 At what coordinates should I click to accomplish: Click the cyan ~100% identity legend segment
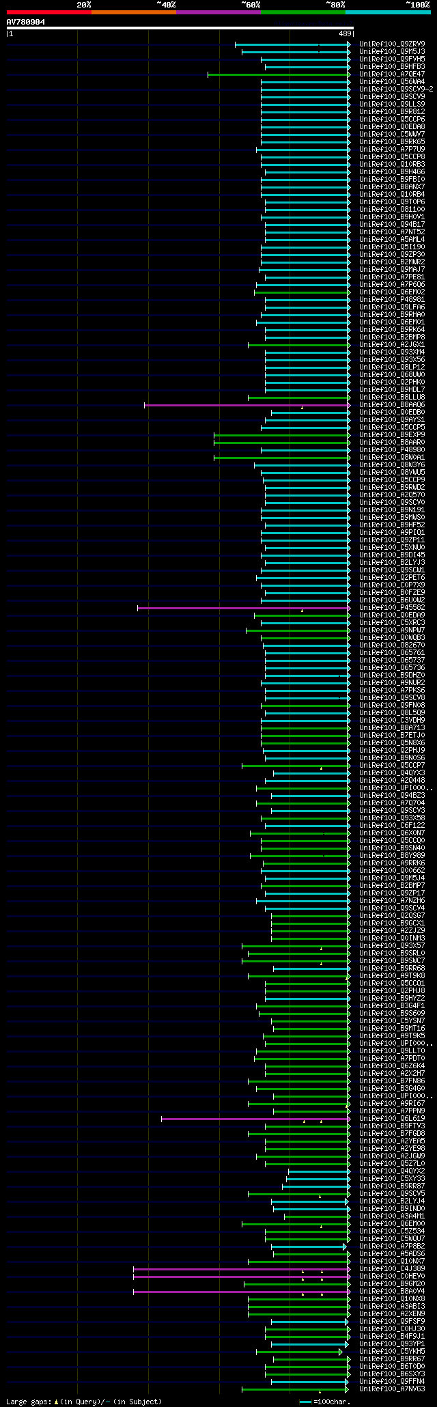(388, 12)
